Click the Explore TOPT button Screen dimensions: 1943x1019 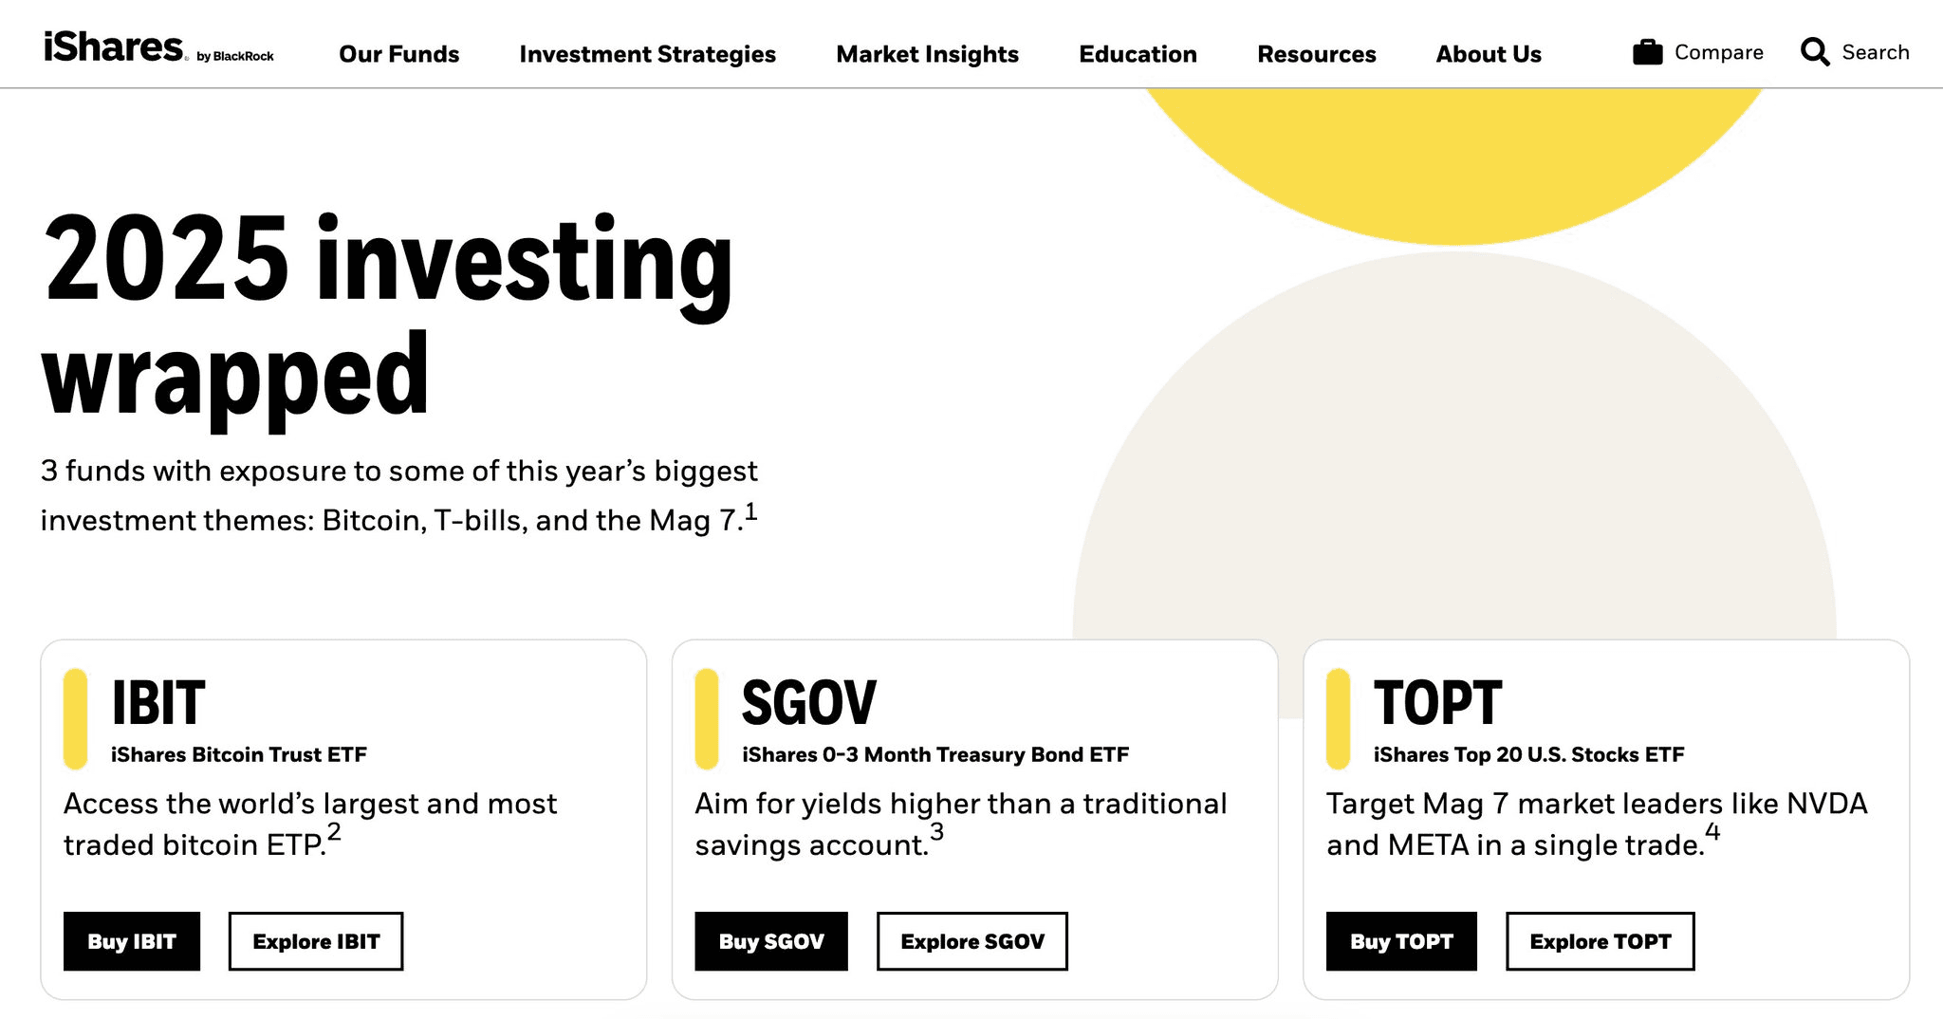[x=1600, y=941]
